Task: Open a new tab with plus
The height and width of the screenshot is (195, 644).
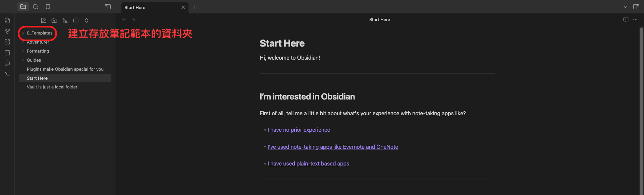Action: 195,7
